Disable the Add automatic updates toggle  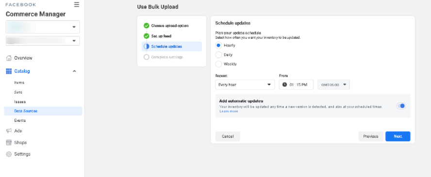tap(401, 106)
